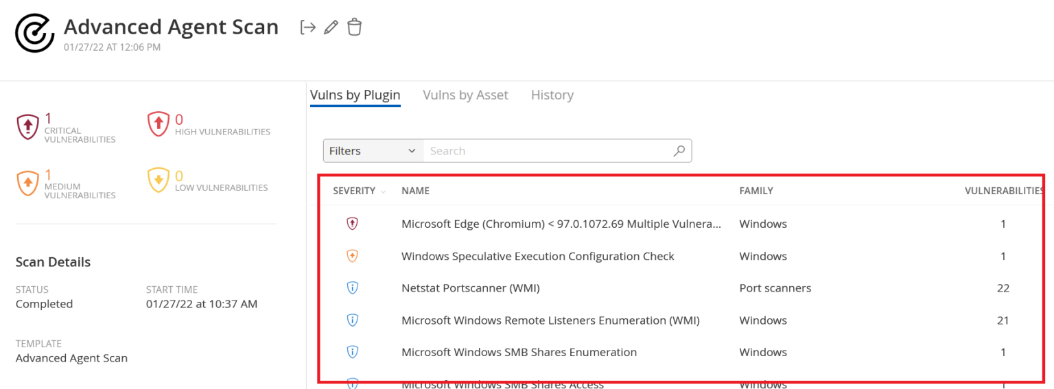Click the info shield icon for Netstat Portscanner
The height and width of the screenshot is (389, 1054).
pos(353,288)
